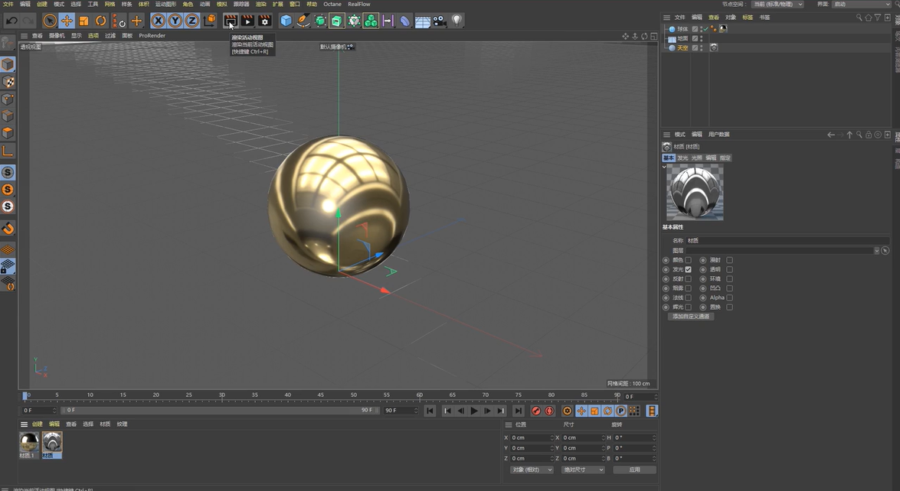Uncheck the 发光 channel checkbox
The height and width of the screenshot is (491, 900).
(x=688, y=269)
